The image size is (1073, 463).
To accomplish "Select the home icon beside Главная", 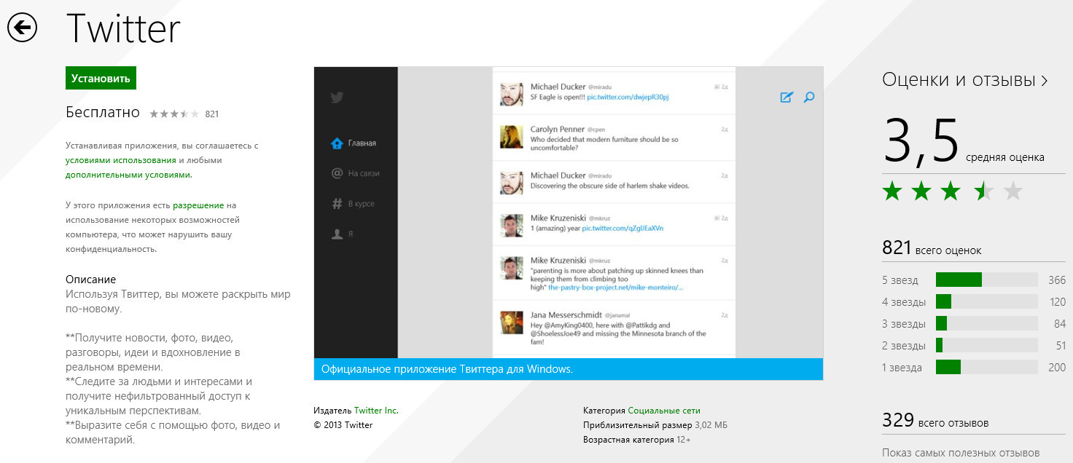I will click(337, 143).
